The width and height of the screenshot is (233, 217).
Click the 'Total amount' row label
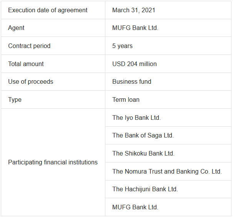(26, 64)
